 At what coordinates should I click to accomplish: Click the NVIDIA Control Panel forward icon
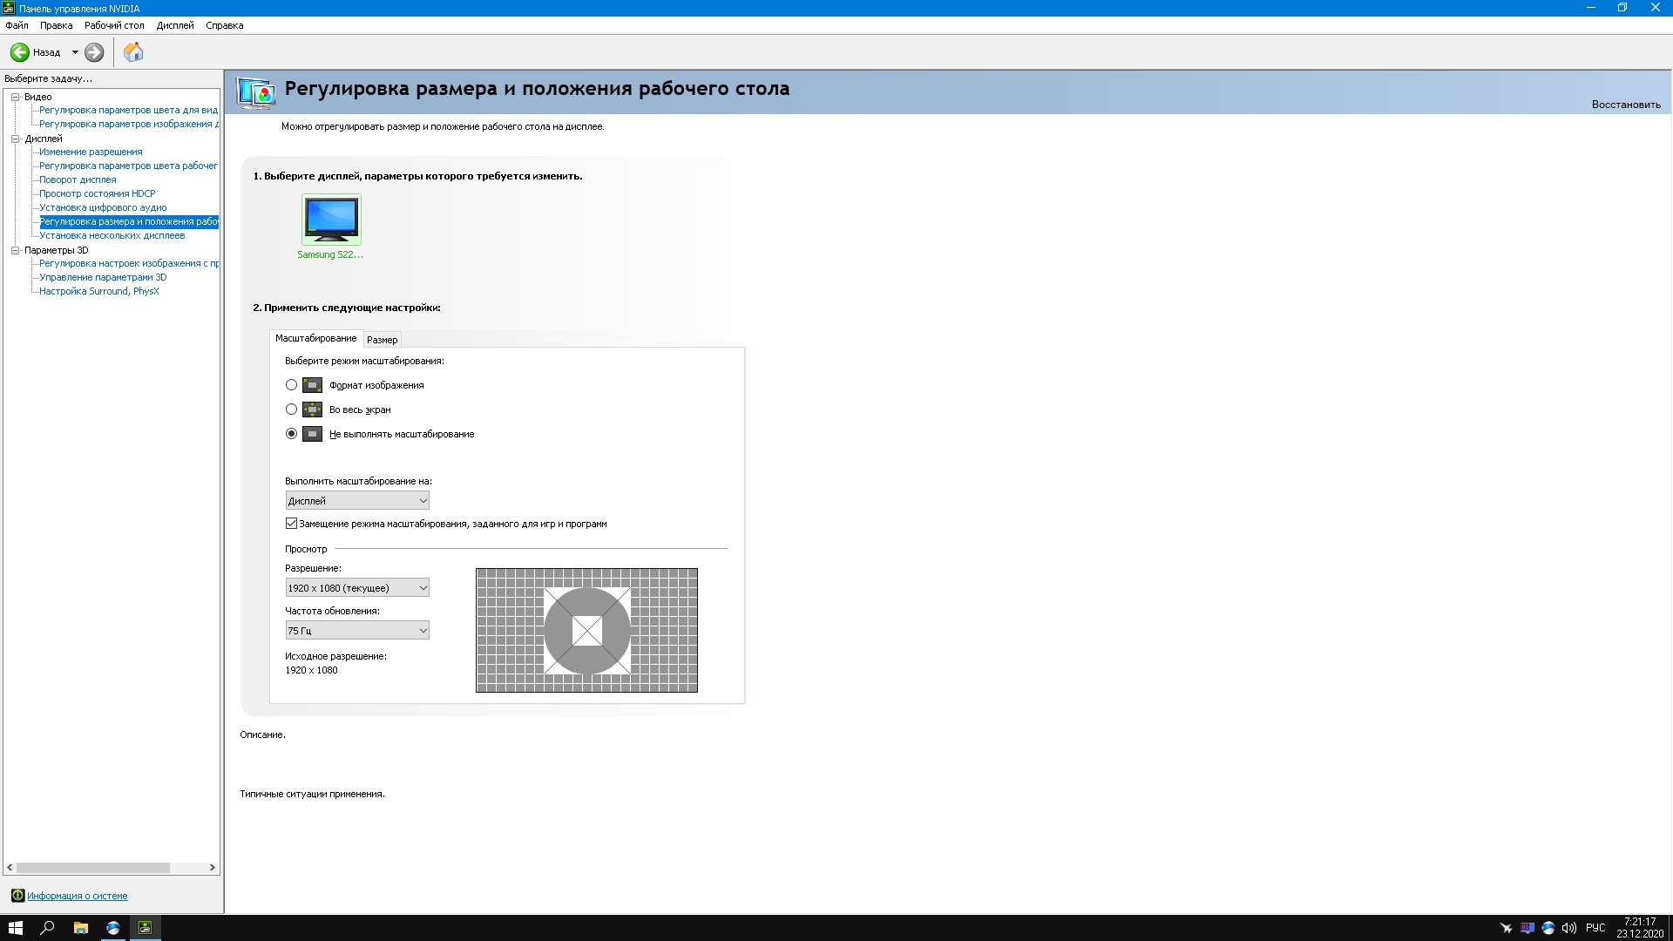point(94,51)
